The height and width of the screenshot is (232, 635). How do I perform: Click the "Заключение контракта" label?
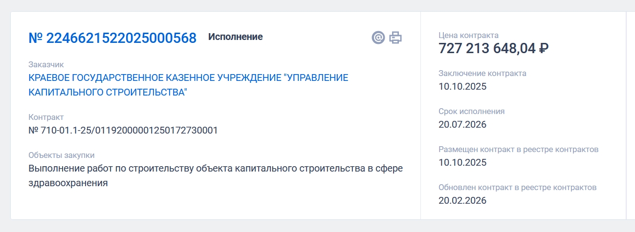tap(482, 74)
